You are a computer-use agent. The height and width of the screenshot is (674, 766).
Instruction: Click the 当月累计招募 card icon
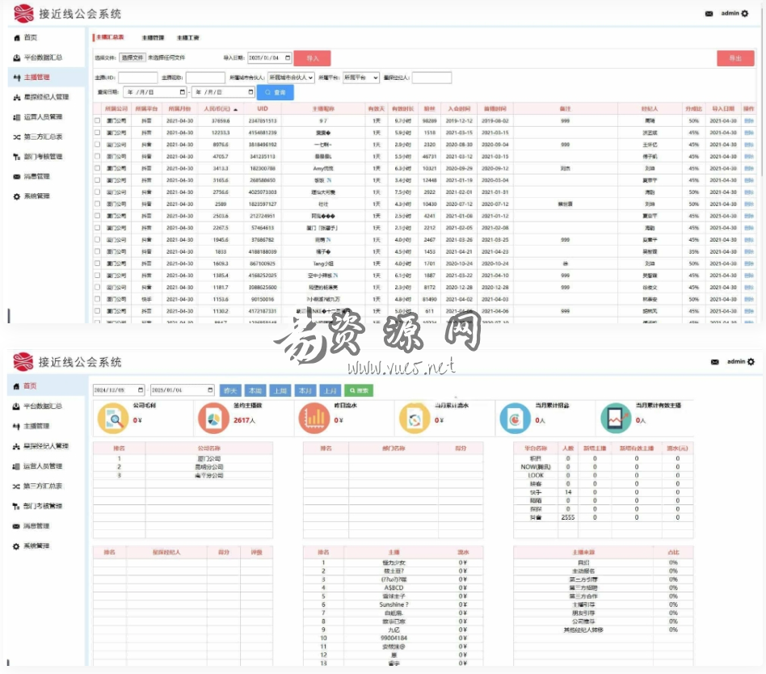coord(516,419)
